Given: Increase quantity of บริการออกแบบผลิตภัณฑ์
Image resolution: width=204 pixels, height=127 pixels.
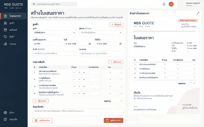Looking at the screenshot, I should pos(84,72).
